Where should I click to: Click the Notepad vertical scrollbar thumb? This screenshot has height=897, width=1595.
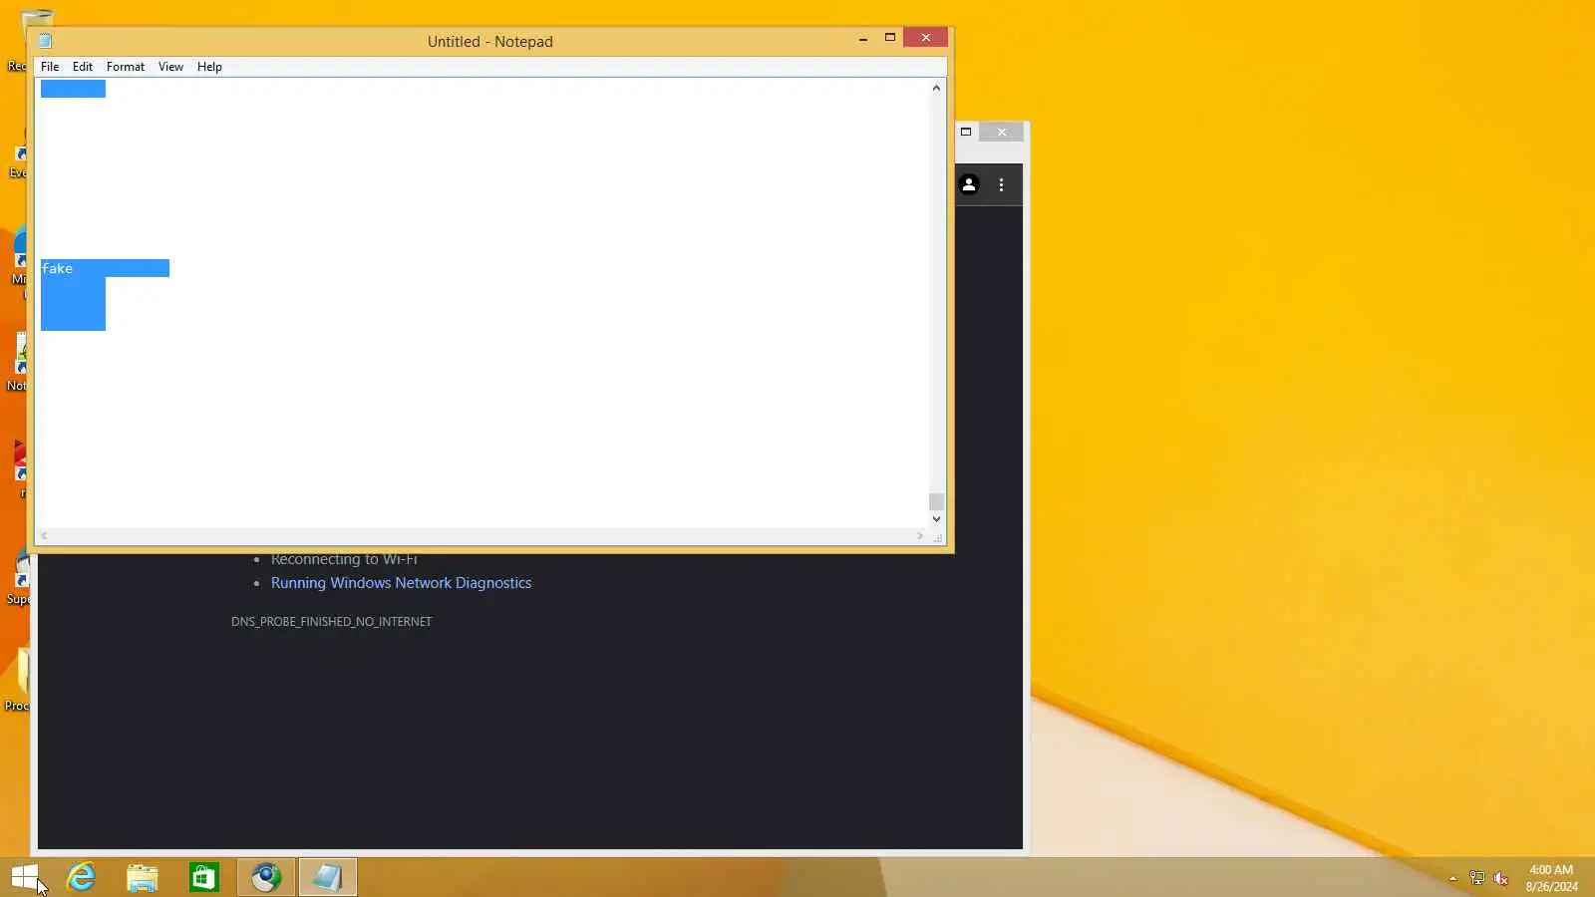click(x=936, y=501)
